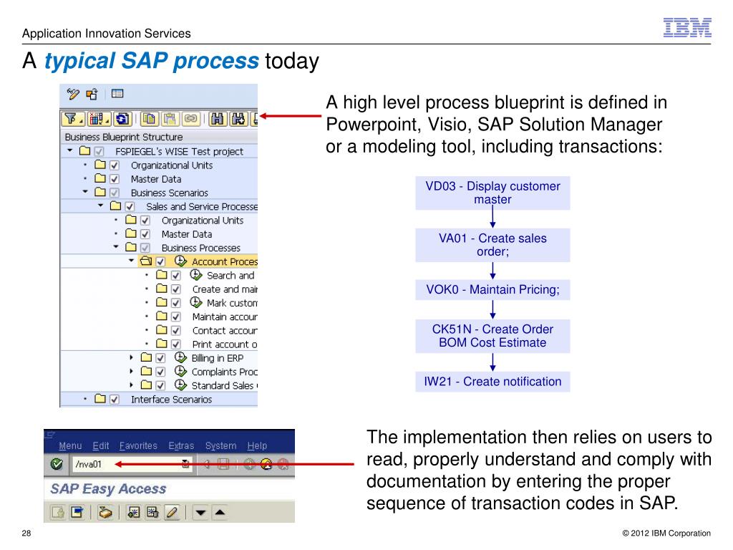Open the command field history dropdown
The width and height of the screenshot is (733, 550).
coord(185,464)
